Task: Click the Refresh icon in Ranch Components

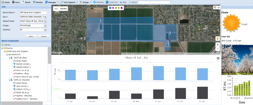Action: [x=2, y=45]
